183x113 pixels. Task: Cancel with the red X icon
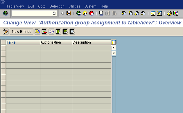pyautogui.click(x=92, y=13)
